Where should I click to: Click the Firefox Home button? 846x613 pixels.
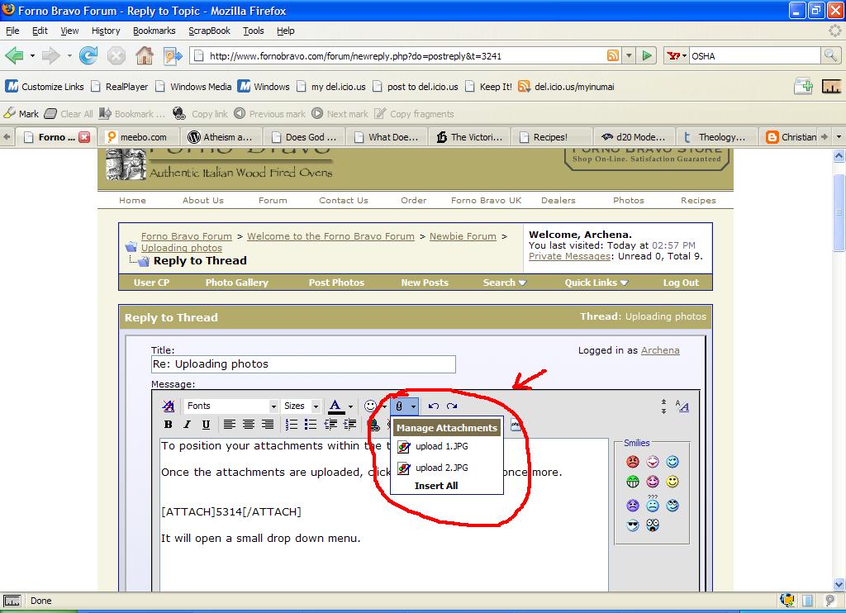pyautogui.click(x=144, y=55)
